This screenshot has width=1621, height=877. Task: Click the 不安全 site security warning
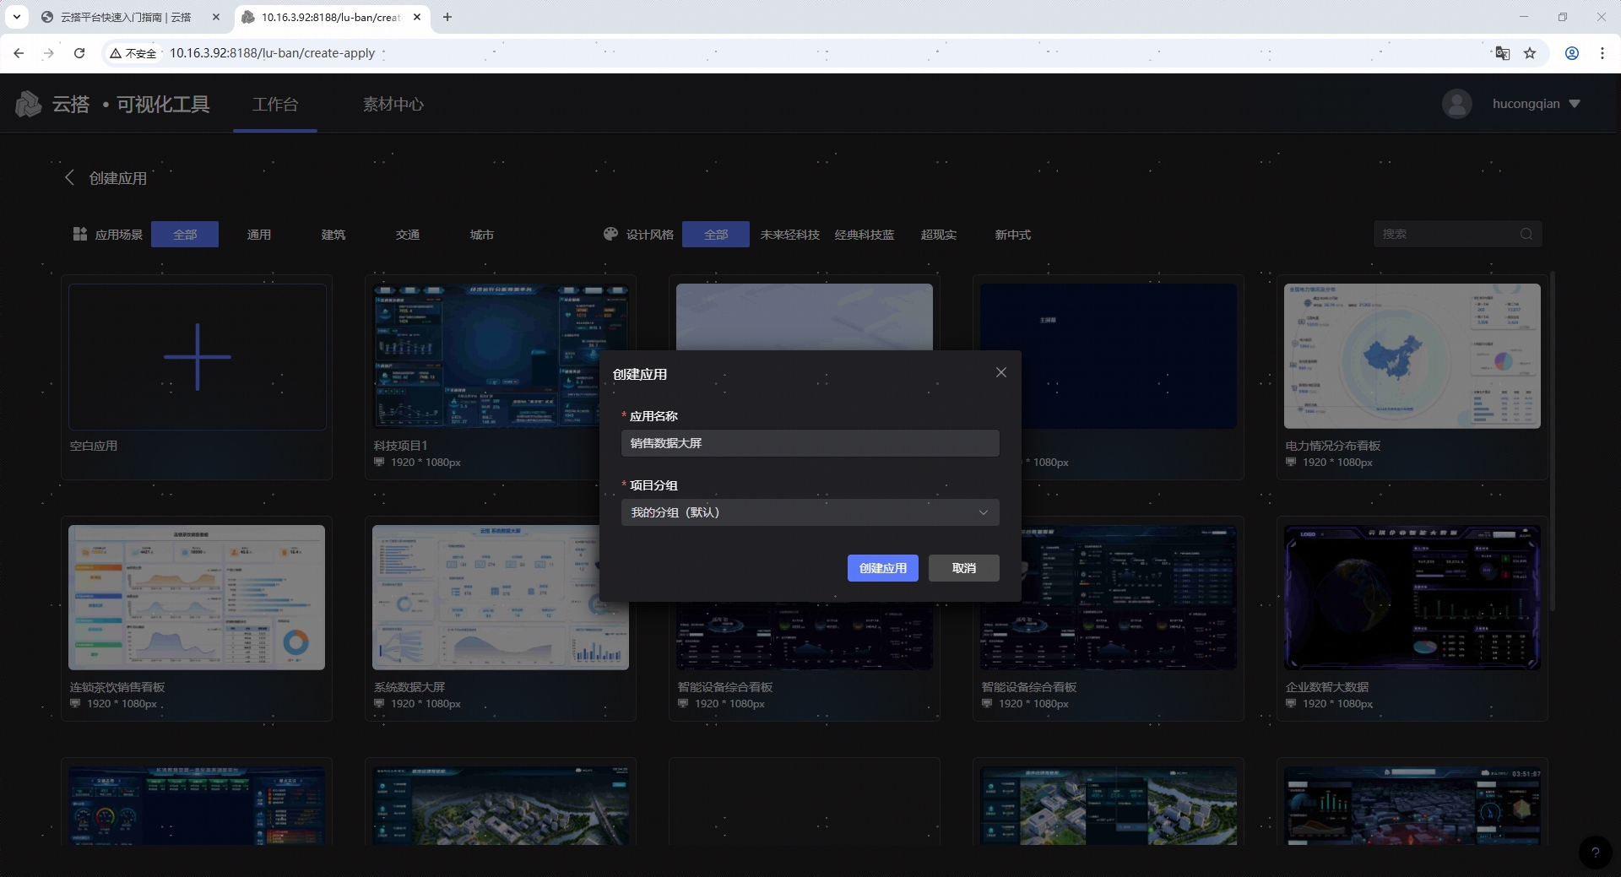tap(133, 53)
